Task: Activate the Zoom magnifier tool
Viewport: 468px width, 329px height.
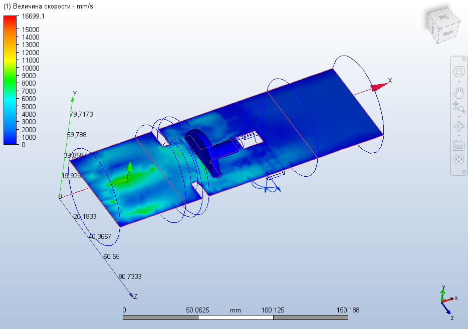Action: (459, 107)
